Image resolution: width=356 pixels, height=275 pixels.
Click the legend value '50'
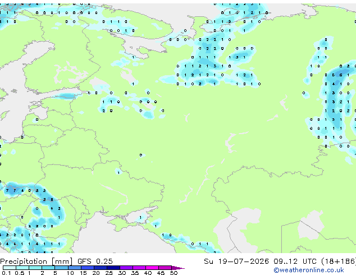click(174, 273)
